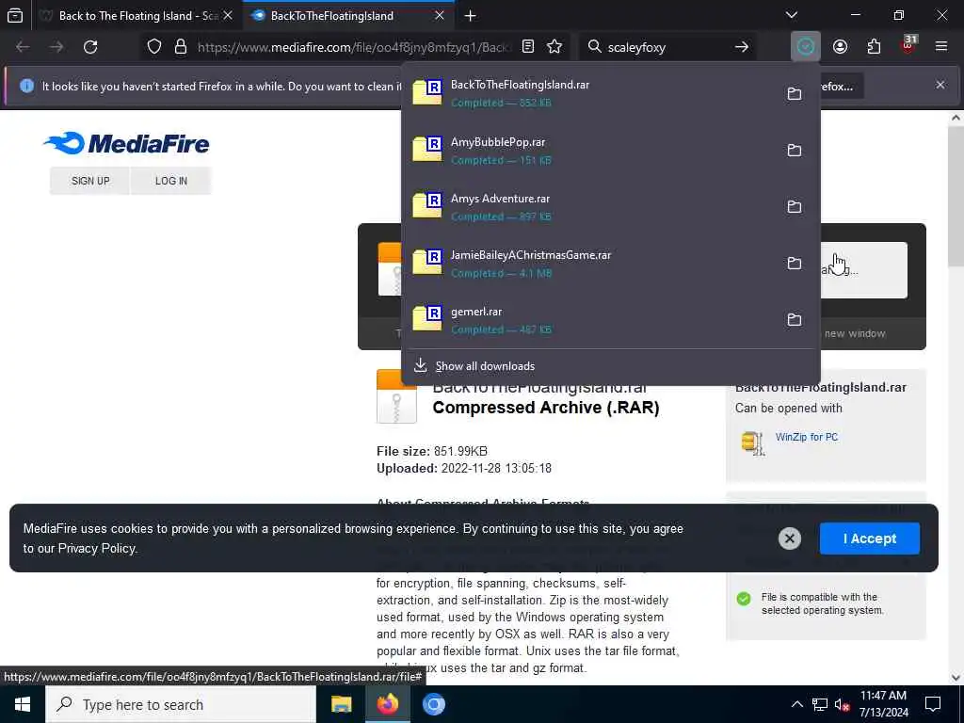Accept MediaFire cookies with I Accept

pyautogui.click(x=869, y=538)
